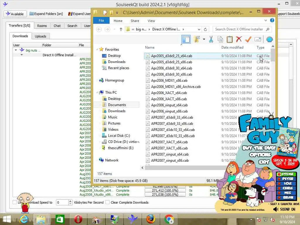The width and height of the screenshot is (300, 225).
Task: Click the New folder toolbar icon
Action: point(197,40)
